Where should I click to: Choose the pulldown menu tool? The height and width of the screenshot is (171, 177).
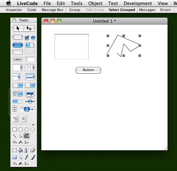[30, 85]
